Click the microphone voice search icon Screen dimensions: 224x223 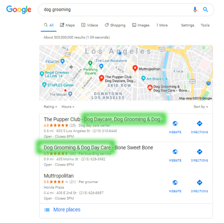(x=195, y=9)
